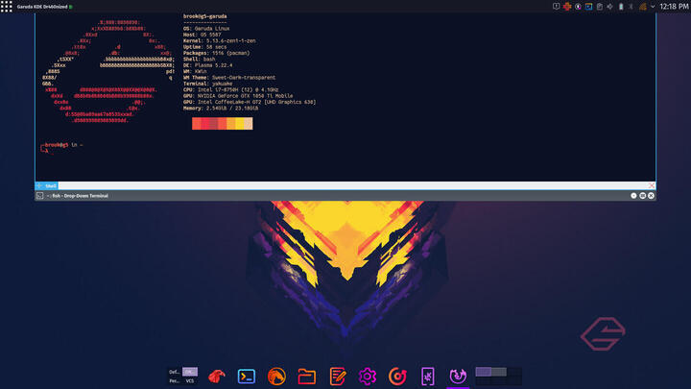Quit Yakuake with title bar close button

(652, 195)
